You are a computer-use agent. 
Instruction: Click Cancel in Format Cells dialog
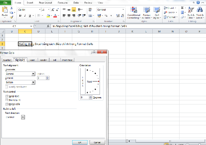pos(97,142)
